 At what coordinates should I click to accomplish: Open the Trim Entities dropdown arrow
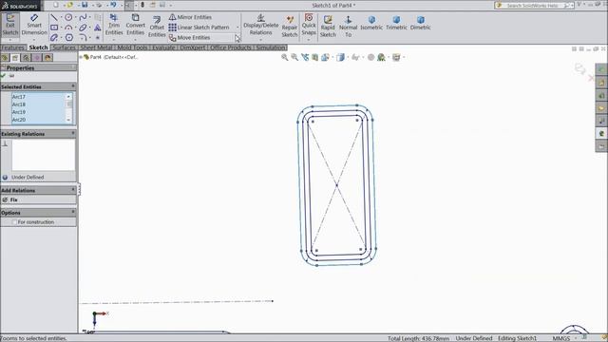[114, 40]
